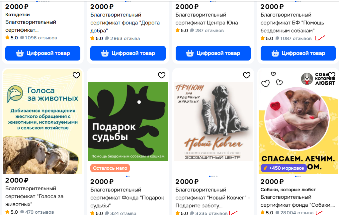Open the "Собаки, которые любят" brand name
The width and height of the screenshot is (339, 215).
288,190
